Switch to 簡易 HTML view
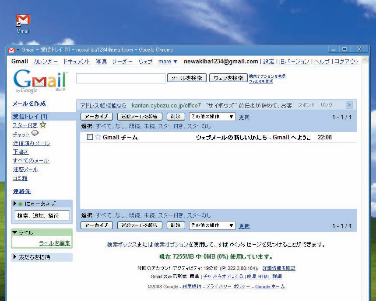 259,277
